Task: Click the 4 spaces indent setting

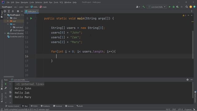Action: (x=188, y=109)
